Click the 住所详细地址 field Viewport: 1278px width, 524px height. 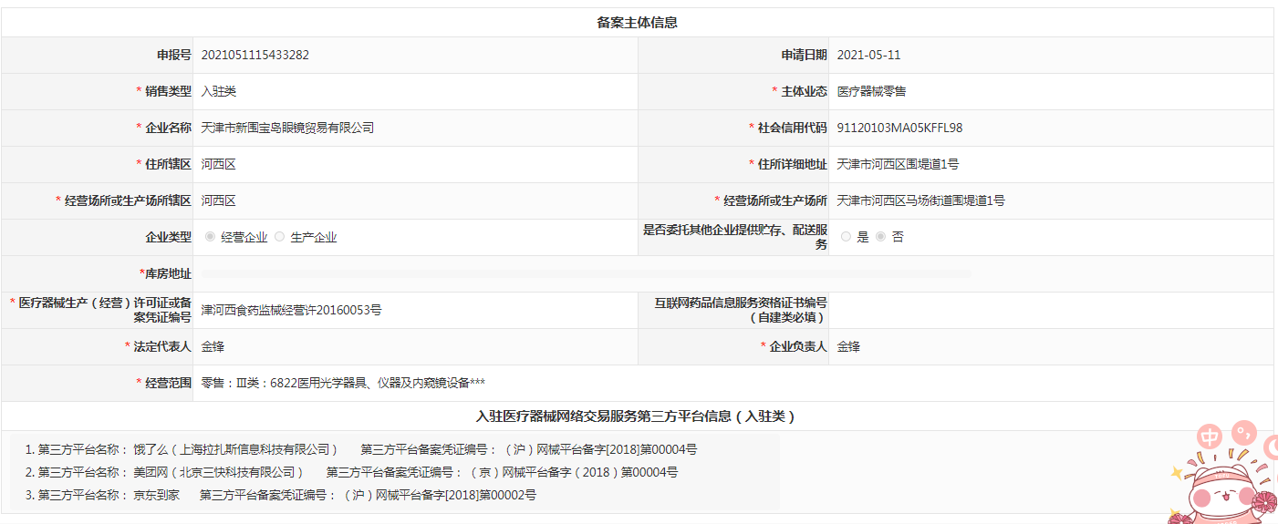pyautogui.click(x=898, y=164)
